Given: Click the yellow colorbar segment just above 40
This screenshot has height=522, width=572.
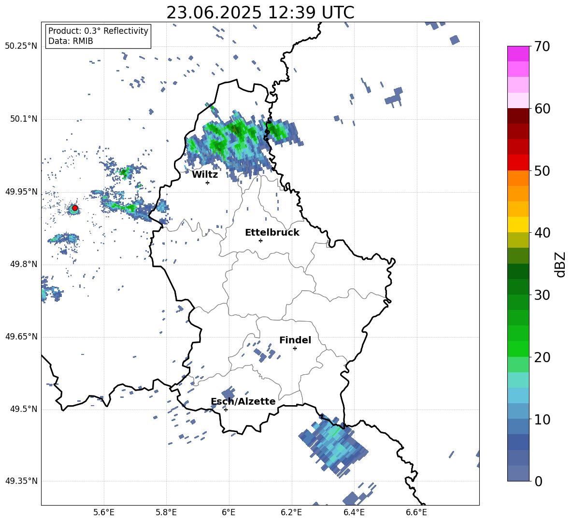Looking at the screenshot, I should (518, 225).
